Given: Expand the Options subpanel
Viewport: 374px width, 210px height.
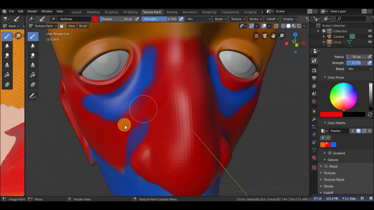Looking at the screenshot, I should 333,160.
